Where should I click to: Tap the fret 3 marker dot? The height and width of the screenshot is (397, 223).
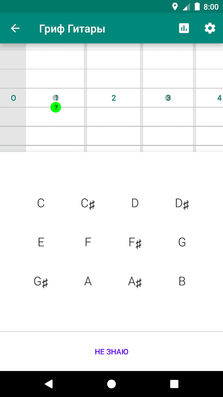pos(168,98)
